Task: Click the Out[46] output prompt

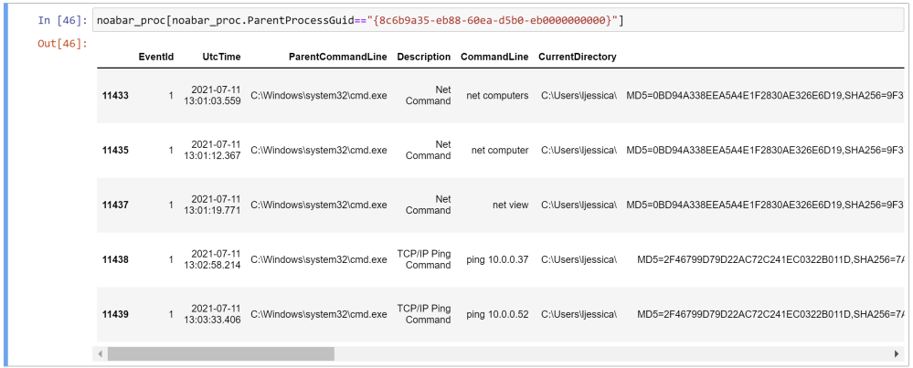Action: point(63,44)
